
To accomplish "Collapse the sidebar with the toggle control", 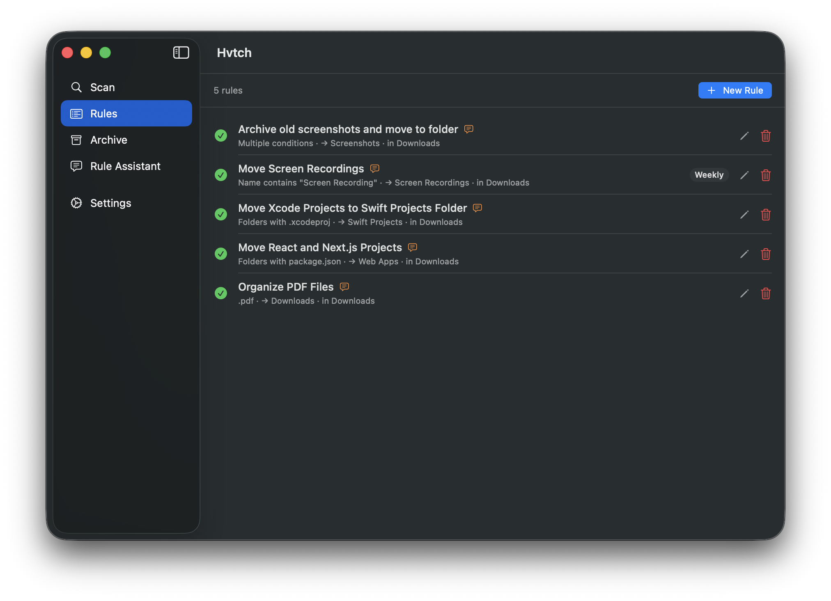I will coord(181,53).
